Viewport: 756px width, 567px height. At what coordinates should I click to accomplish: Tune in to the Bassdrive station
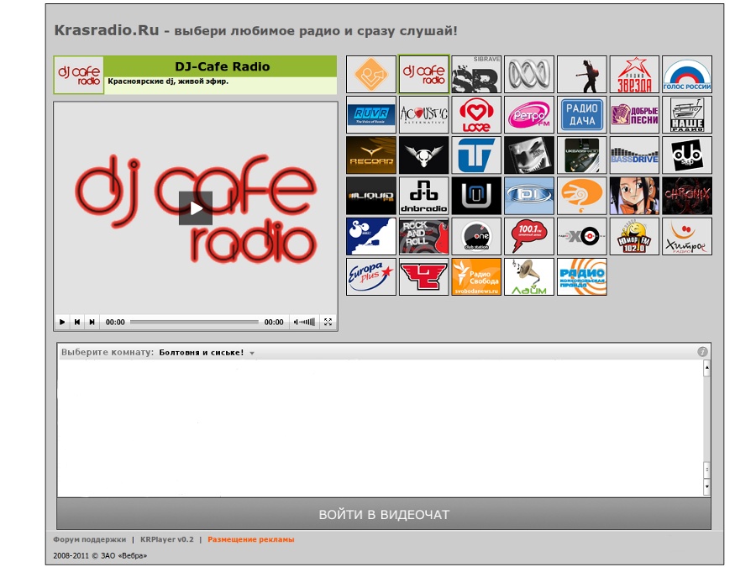(x=634, y=155)
